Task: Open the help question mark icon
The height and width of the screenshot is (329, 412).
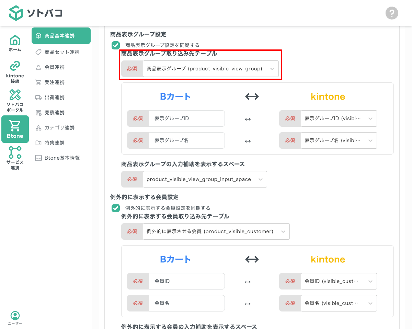Action: point(392,13)
